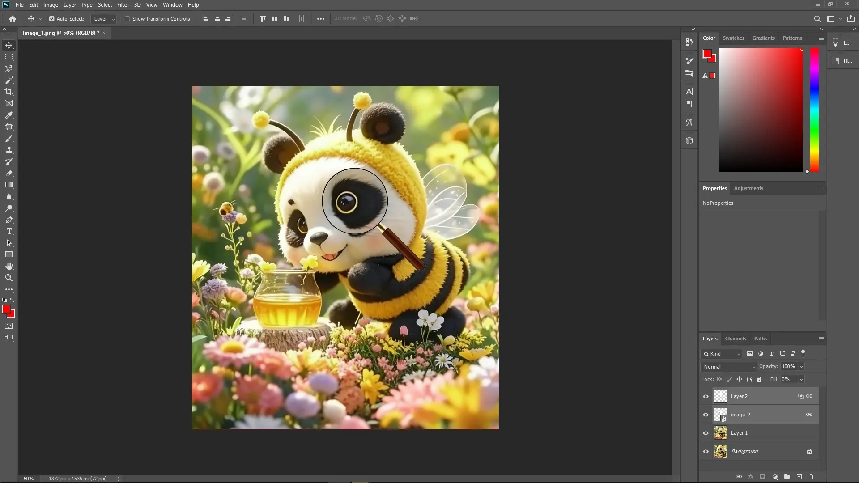Image resolution: width=859 pixels, height=483 pixels.
Task: Activate the Zoom tool
Action: click(9, 278)
